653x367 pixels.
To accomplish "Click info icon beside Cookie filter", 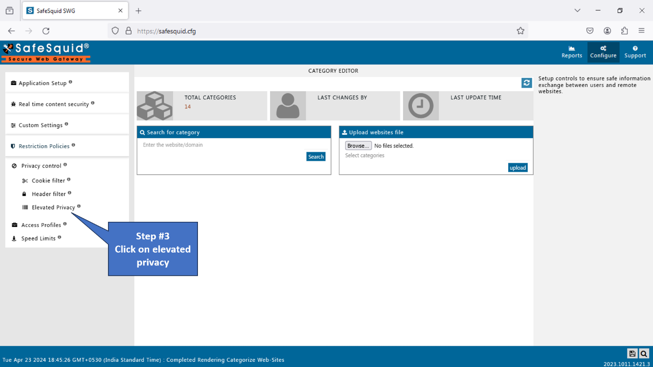I will tap(69, 179).
